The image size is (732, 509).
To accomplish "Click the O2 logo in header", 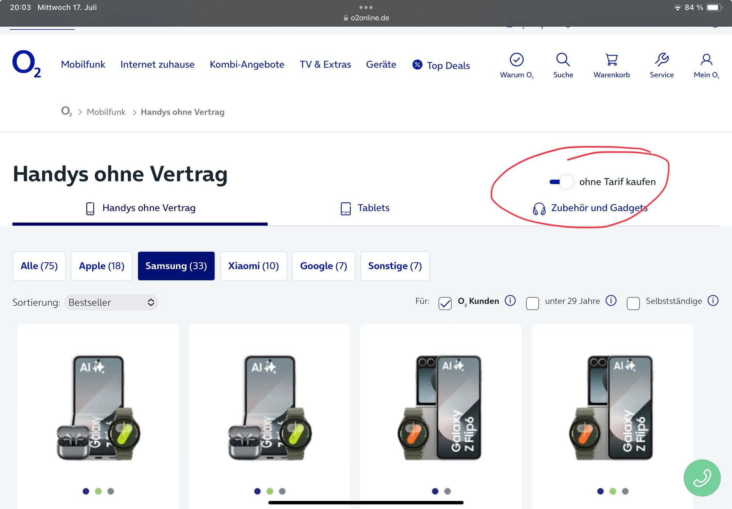I will click(27, 64).
